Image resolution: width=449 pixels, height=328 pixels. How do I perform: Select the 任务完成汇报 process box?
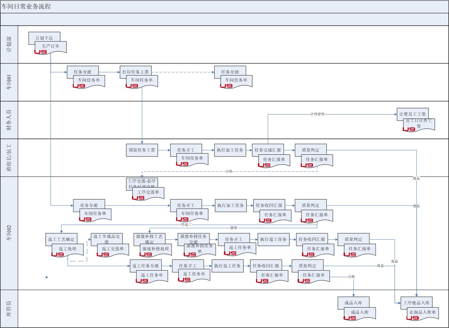pyautogui.click(x=268, y=150)
